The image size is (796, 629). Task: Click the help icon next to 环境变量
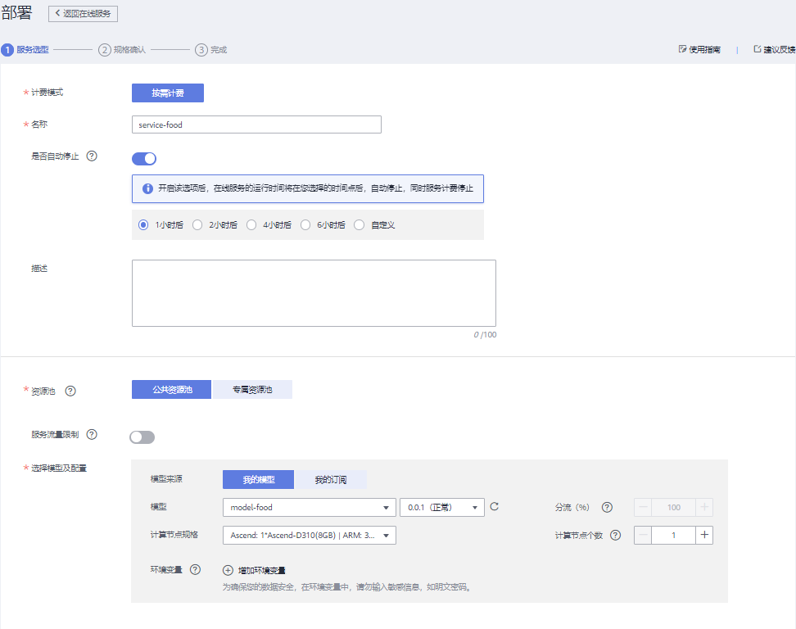point(195,570)
